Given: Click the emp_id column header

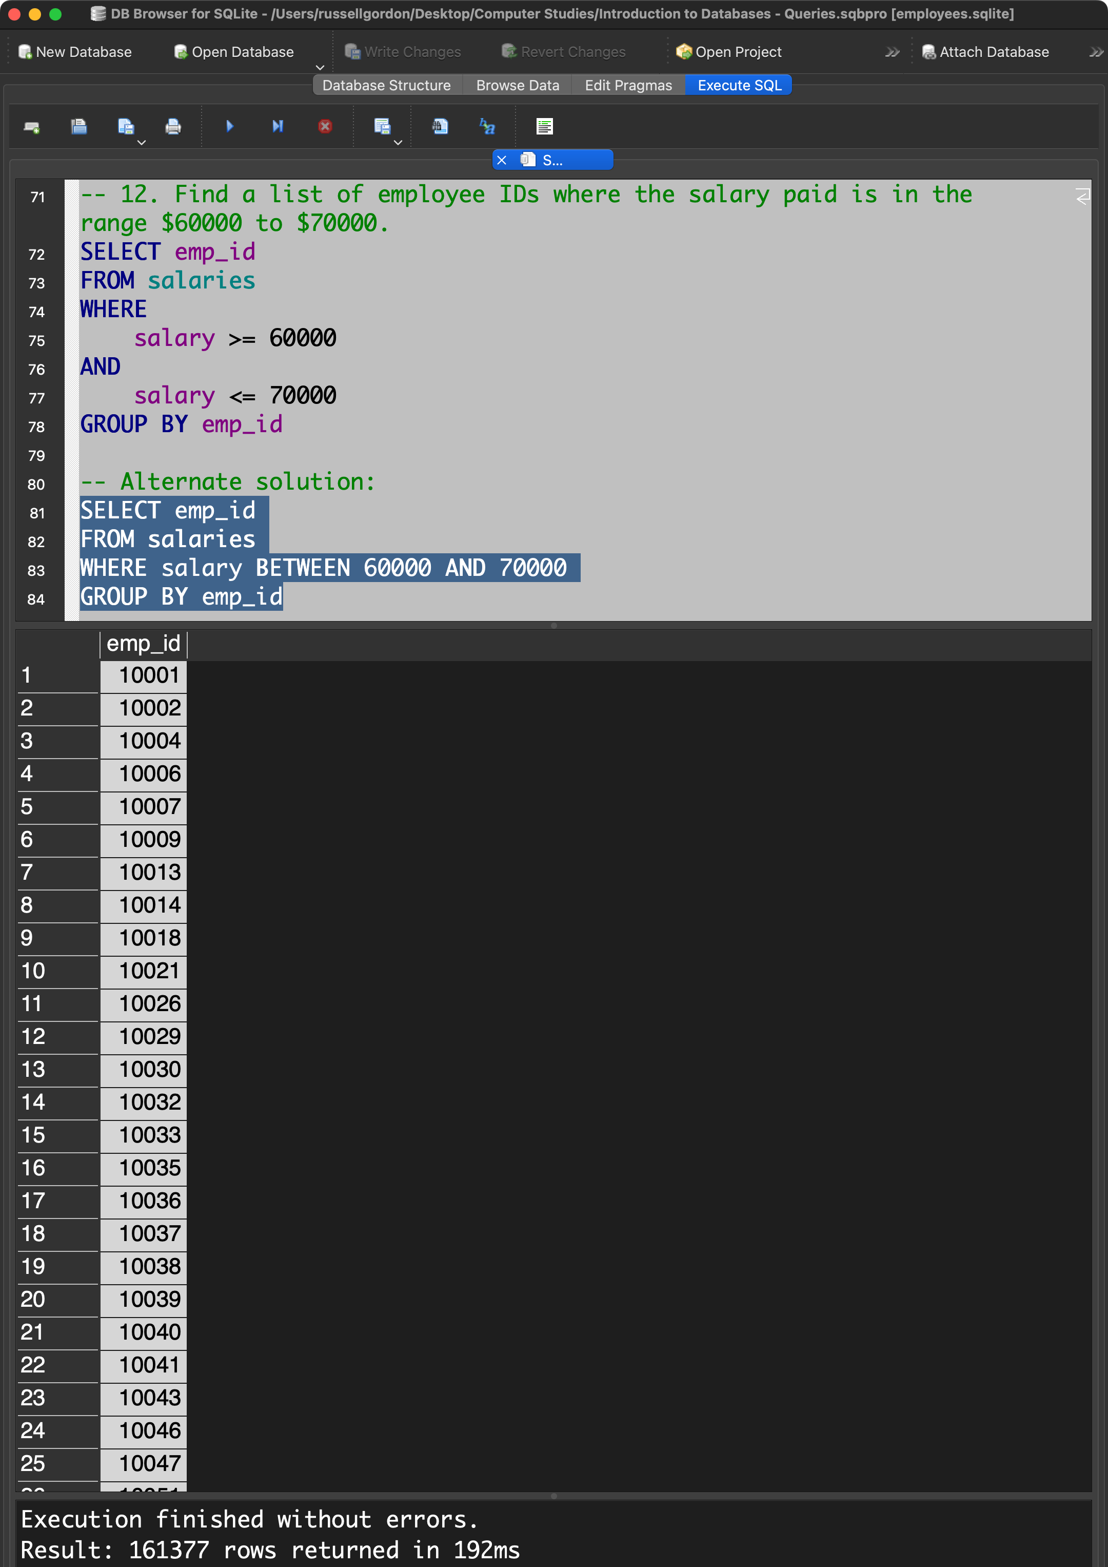Looking at the screenshot, I should click(143, 644).
